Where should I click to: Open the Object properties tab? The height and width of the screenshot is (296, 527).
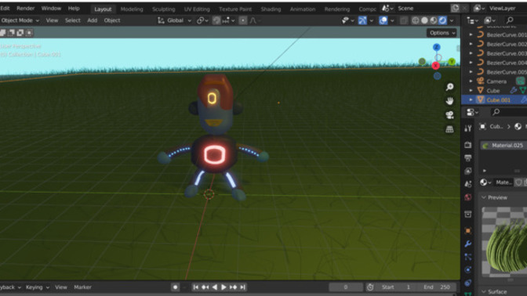coord(468,231)
